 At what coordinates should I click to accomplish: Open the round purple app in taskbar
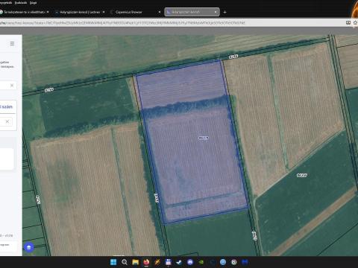coord(190,262)
